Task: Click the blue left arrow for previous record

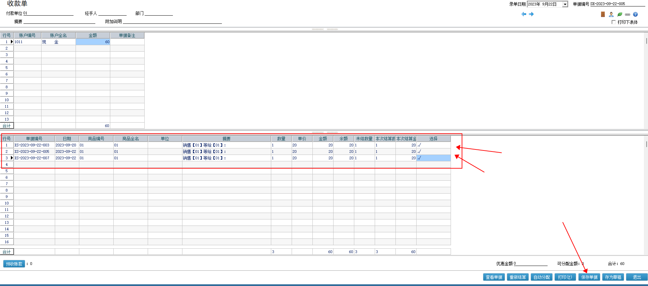Action: (x=524, y=14)
